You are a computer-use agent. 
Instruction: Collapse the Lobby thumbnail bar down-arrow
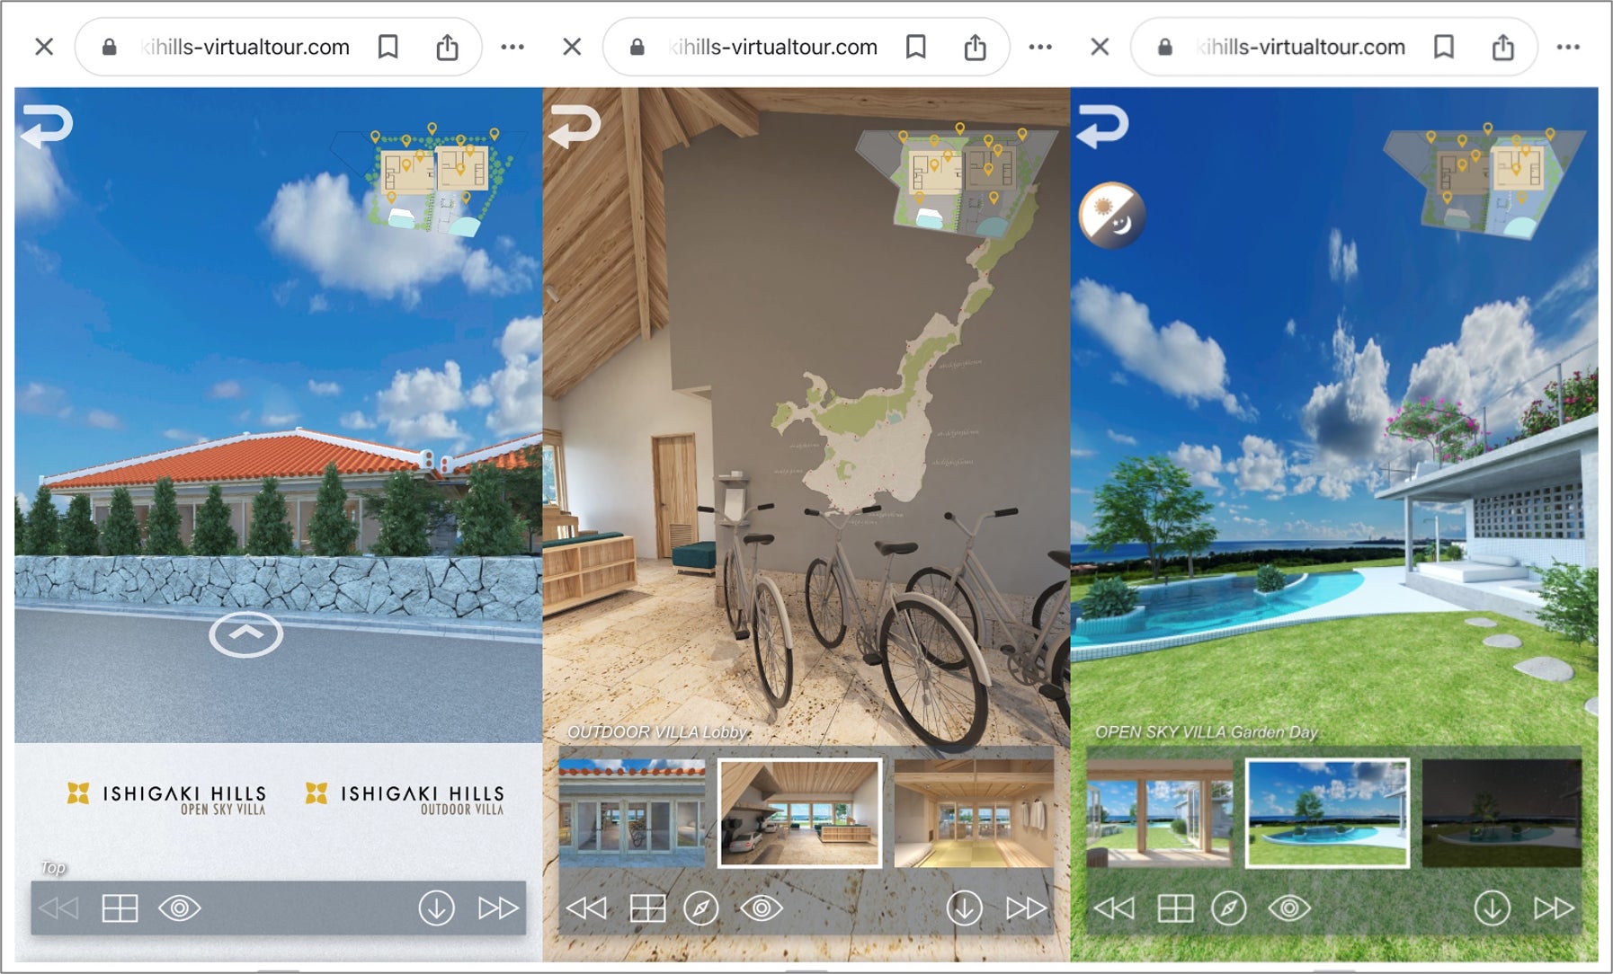pos(964,908)
